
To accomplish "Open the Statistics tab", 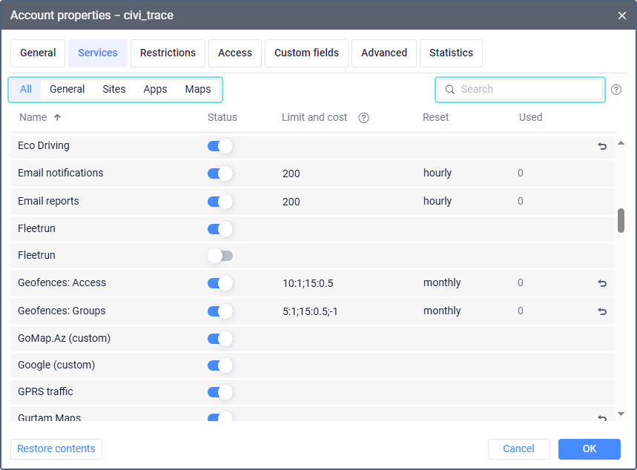I will (451, 53).
